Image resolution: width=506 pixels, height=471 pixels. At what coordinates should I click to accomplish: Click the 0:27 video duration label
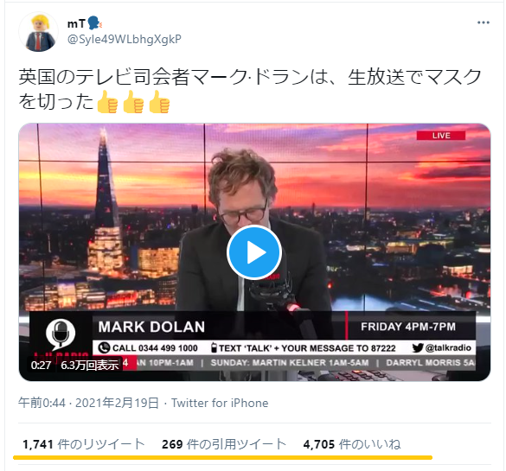pyautogui.click(x=41, y=365)
